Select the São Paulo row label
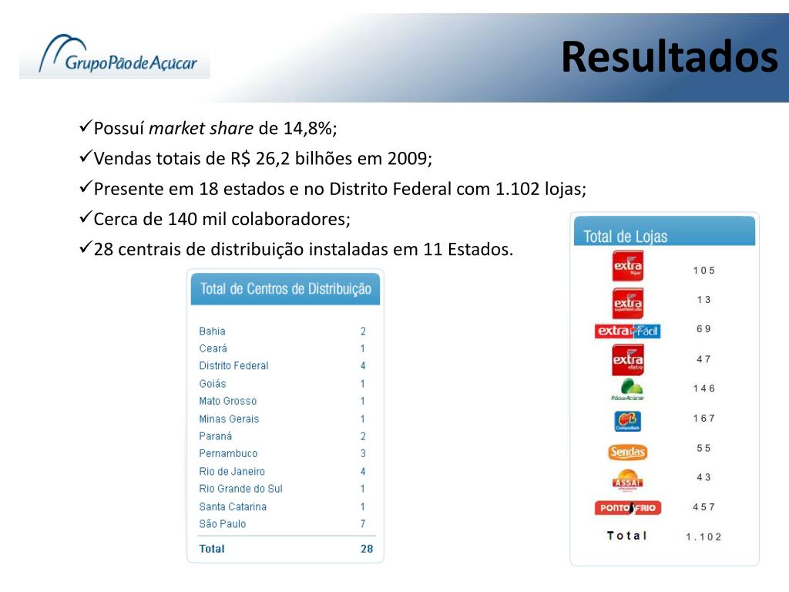The height and width of the screenshot is (592, 789). (x=223, y=523)
